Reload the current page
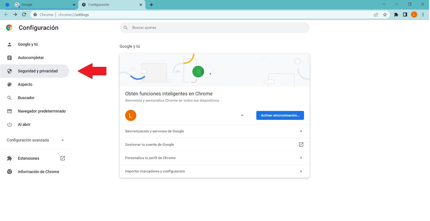430x221 pixels. [24, 14]
